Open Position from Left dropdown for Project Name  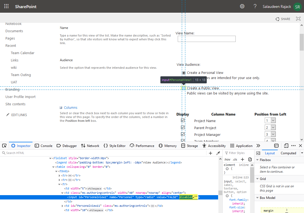pyautogui.click(x=270, y=120)
